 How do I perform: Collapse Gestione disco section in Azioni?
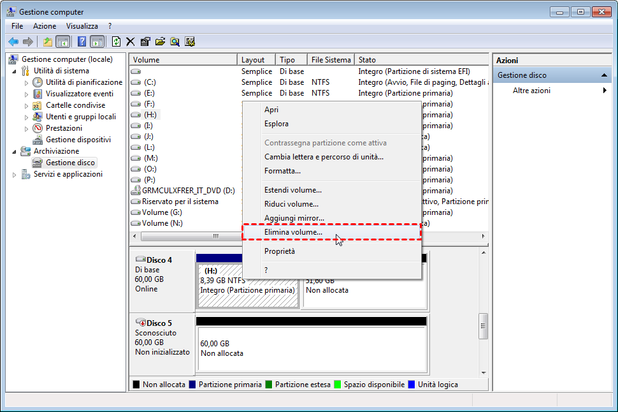604,75
